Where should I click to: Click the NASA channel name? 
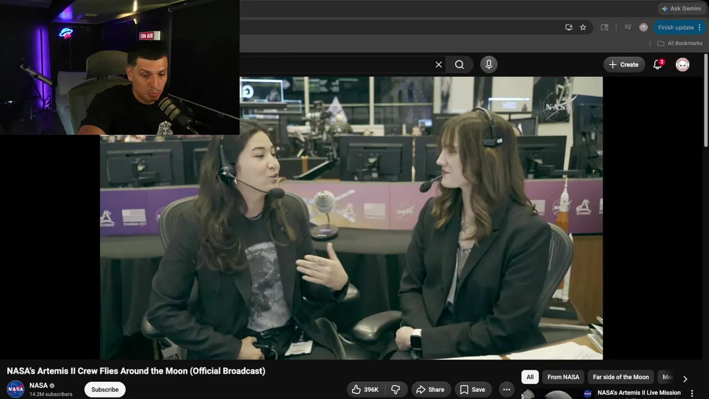(x=39, y=385)
